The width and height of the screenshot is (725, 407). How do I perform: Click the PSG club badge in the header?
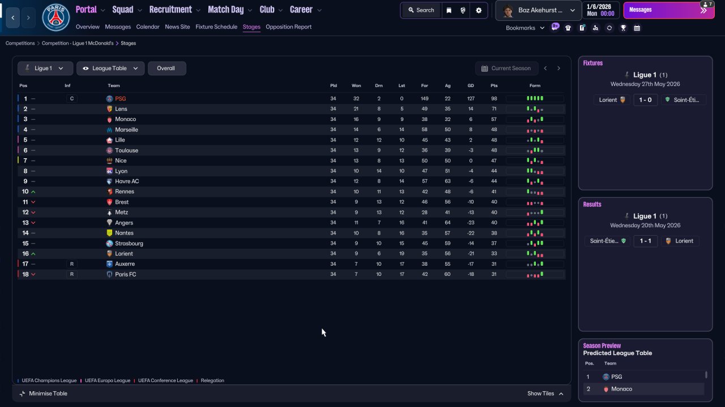[56, 18]
